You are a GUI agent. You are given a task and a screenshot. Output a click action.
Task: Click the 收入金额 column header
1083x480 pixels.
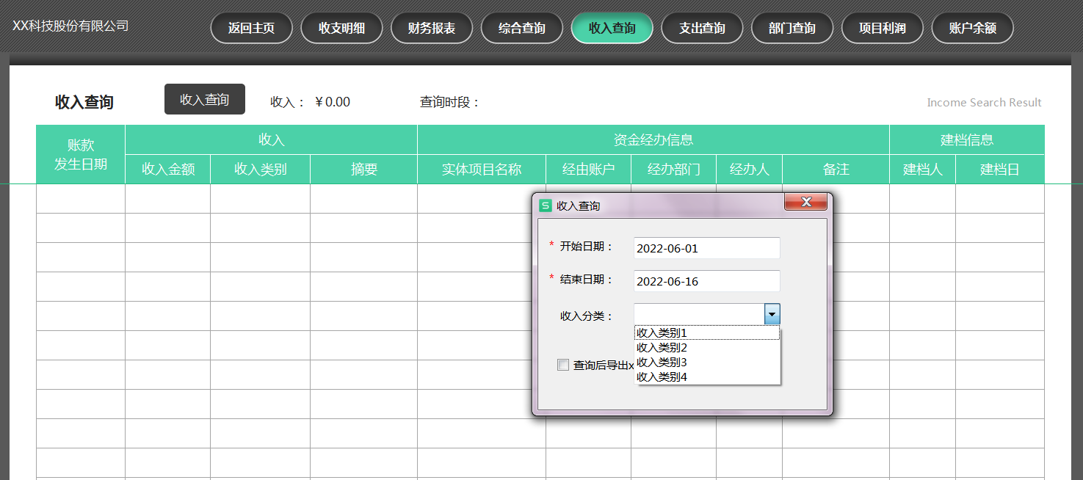click(x=168, y=170)
